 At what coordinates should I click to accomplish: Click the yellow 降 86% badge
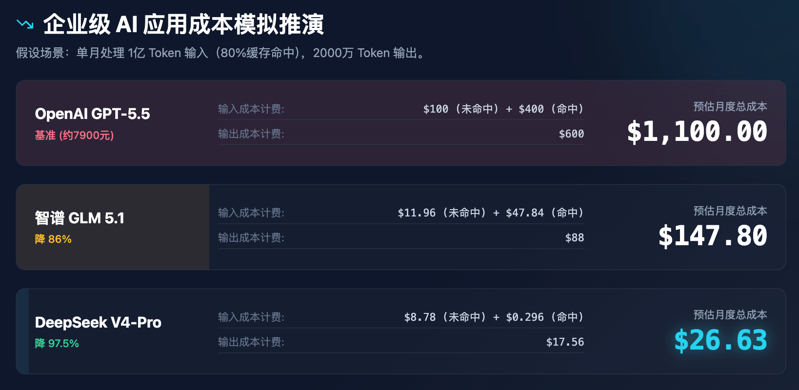click(x=53, y=239)
